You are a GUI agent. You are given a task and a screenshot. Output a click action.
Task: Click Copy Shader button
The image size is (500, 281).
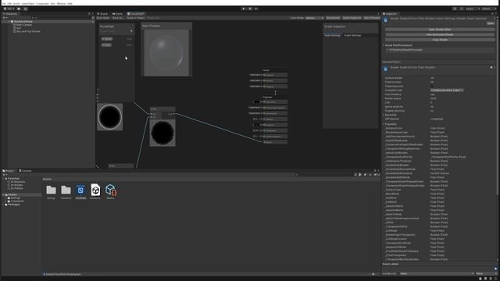440,40
